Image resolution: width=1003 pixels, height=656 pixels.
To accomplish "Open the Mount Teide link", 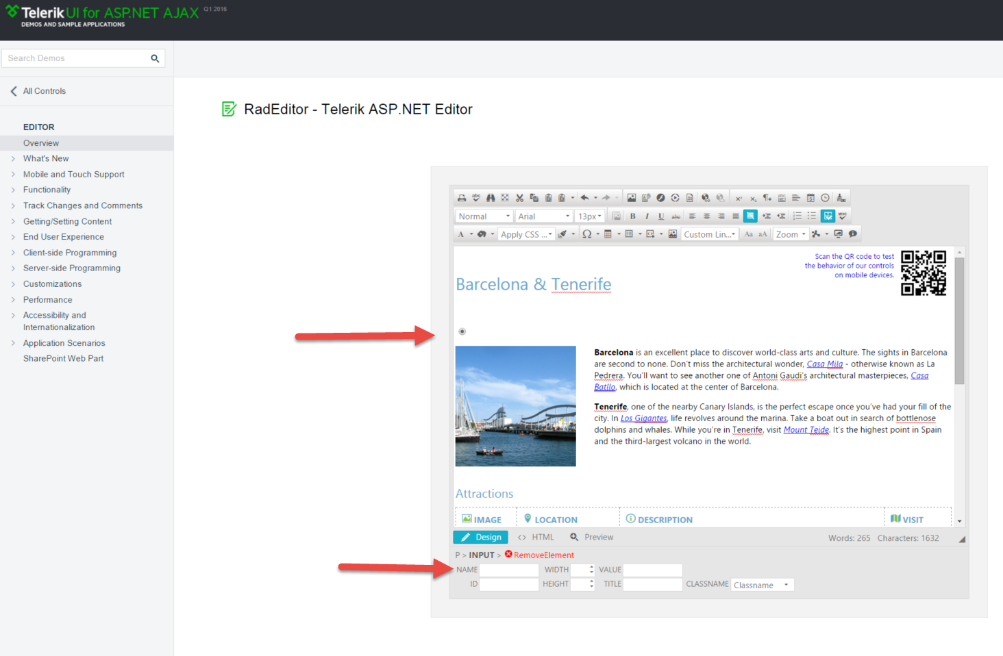I will click(806, 430).
